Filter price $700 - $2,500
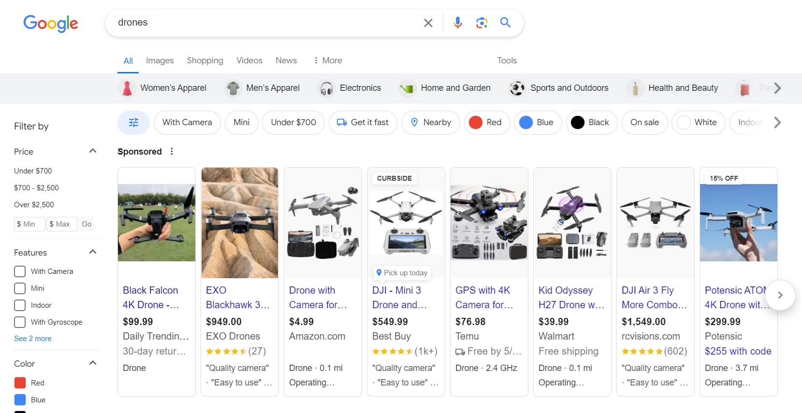 pos(36,188)
